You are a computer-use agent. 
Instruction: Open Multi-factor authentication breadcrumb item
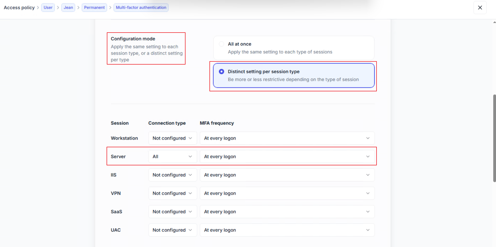click(141, 8)
